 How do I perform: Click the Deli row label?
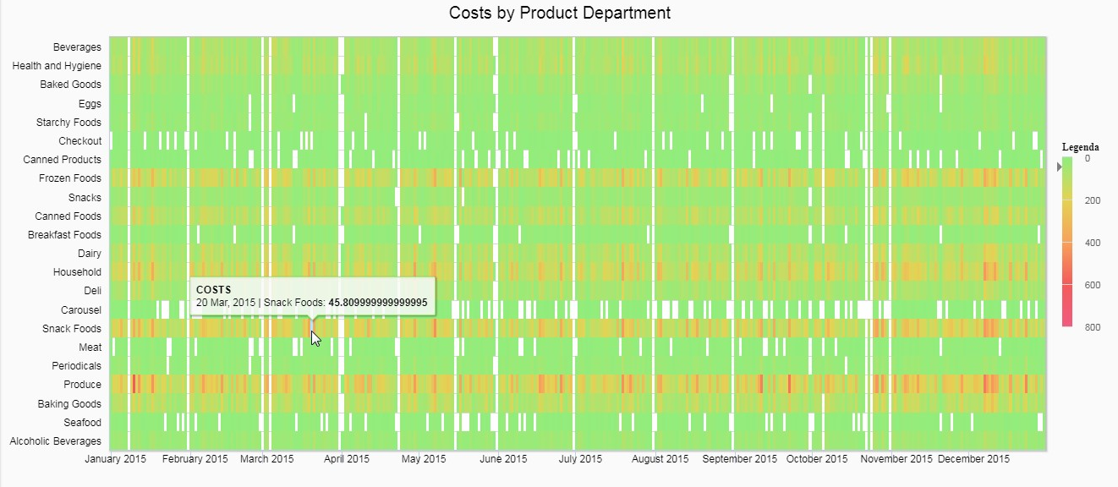pos(92,291)
